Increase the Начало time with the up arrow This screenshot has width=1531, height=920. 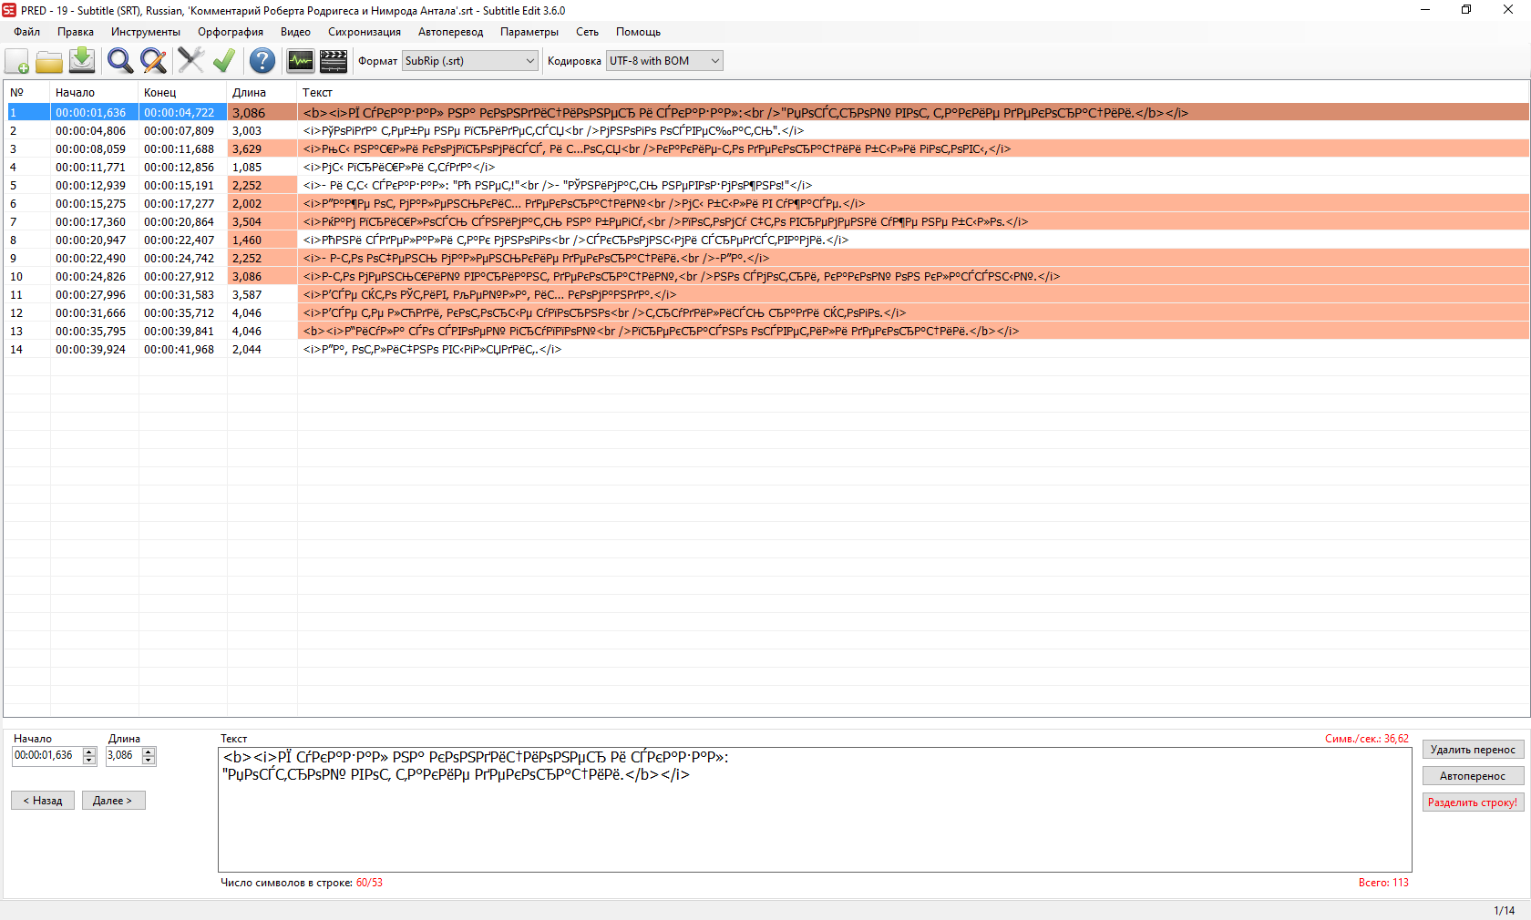tap(89, 751)
